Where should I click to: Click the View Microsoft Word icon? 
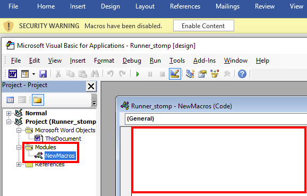[x=13, y=74]
